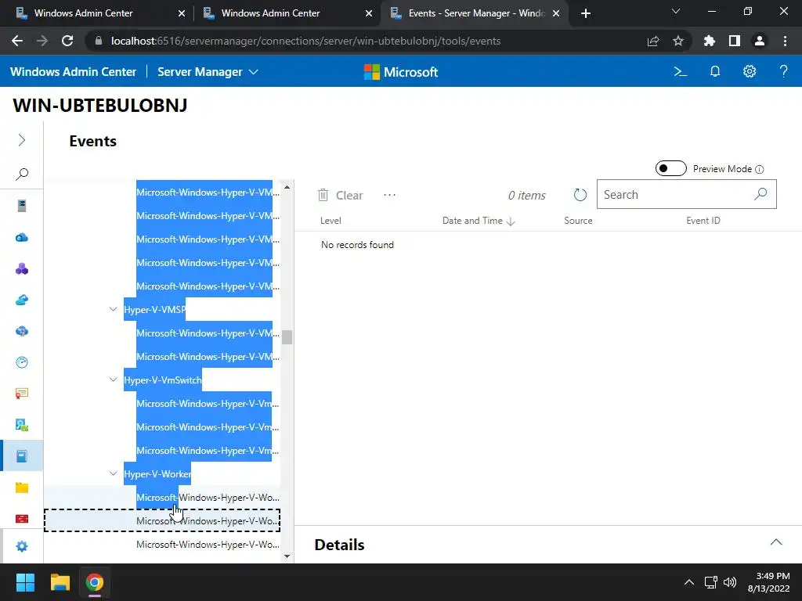The width and height of the screenshot is (802, 601).
Task: Click the share page icon in address bar
Action: pos(653,41)
